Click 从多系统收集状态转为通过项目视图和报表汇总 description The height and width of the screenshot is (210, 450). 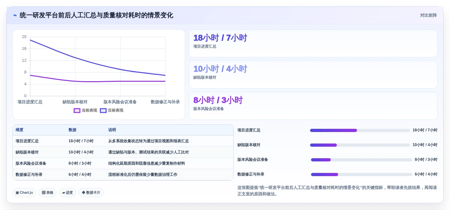(x=149, y=141)
